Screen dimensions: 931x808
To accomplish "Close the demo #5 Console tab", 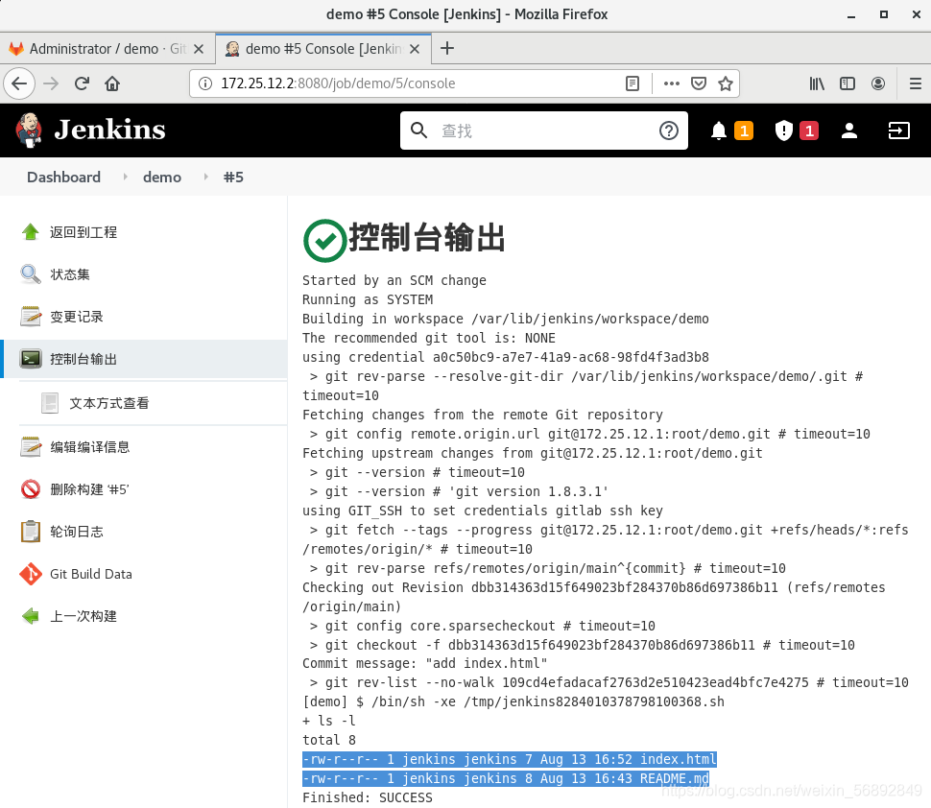I will coord(415,49).
